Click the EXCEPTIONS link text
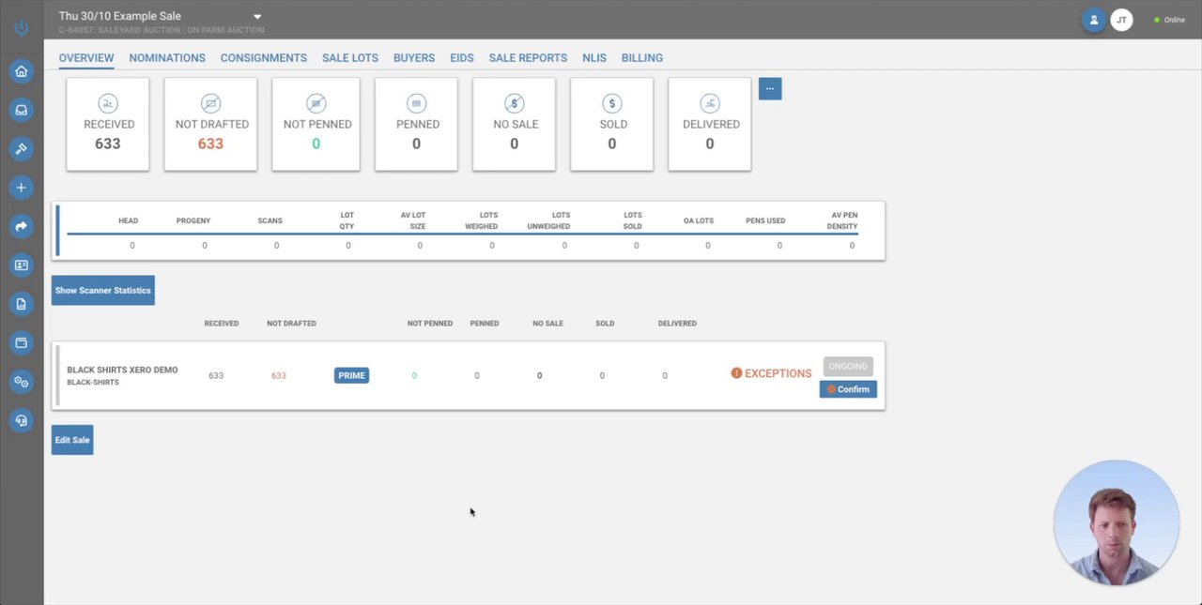 (778, 373)
